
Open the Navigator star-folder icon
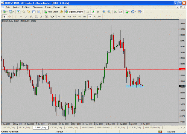click(29, 12)
